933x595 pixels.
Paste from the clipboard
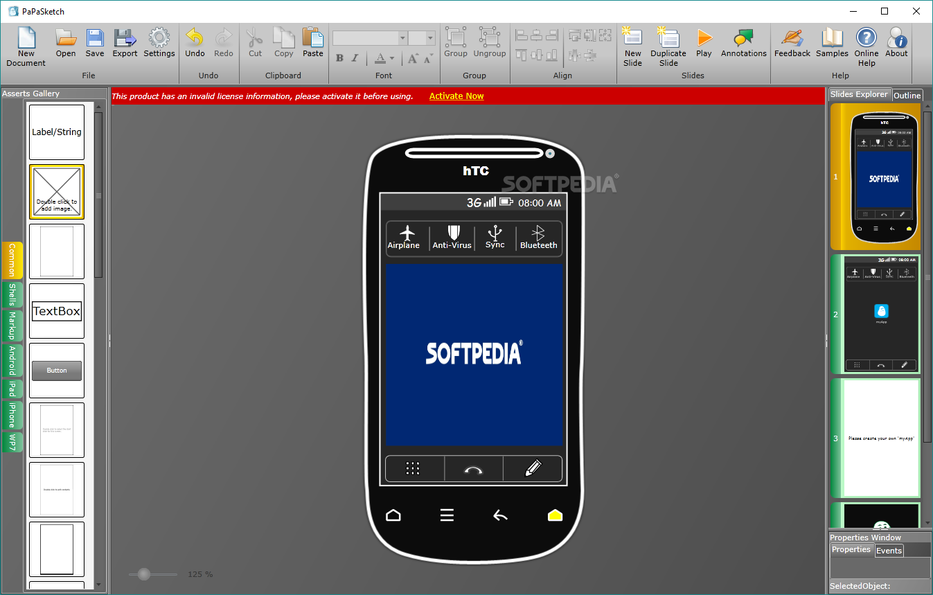313,43
